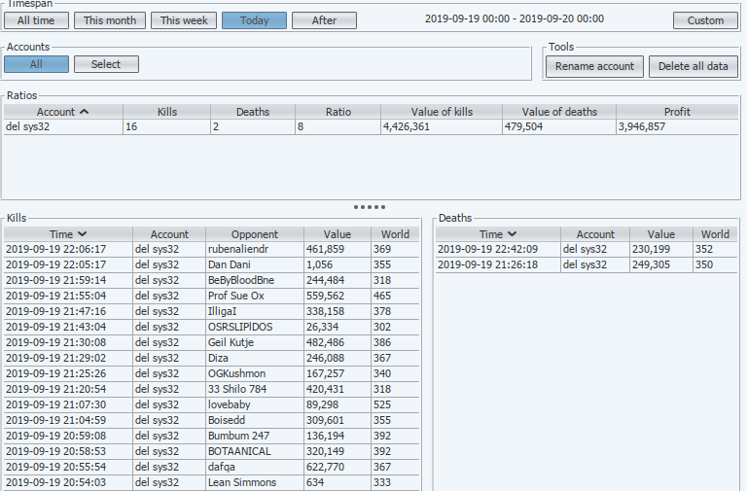Sort Ratios table by Account header
This screenshot has height=491, width=747.
tap(63, 112)
